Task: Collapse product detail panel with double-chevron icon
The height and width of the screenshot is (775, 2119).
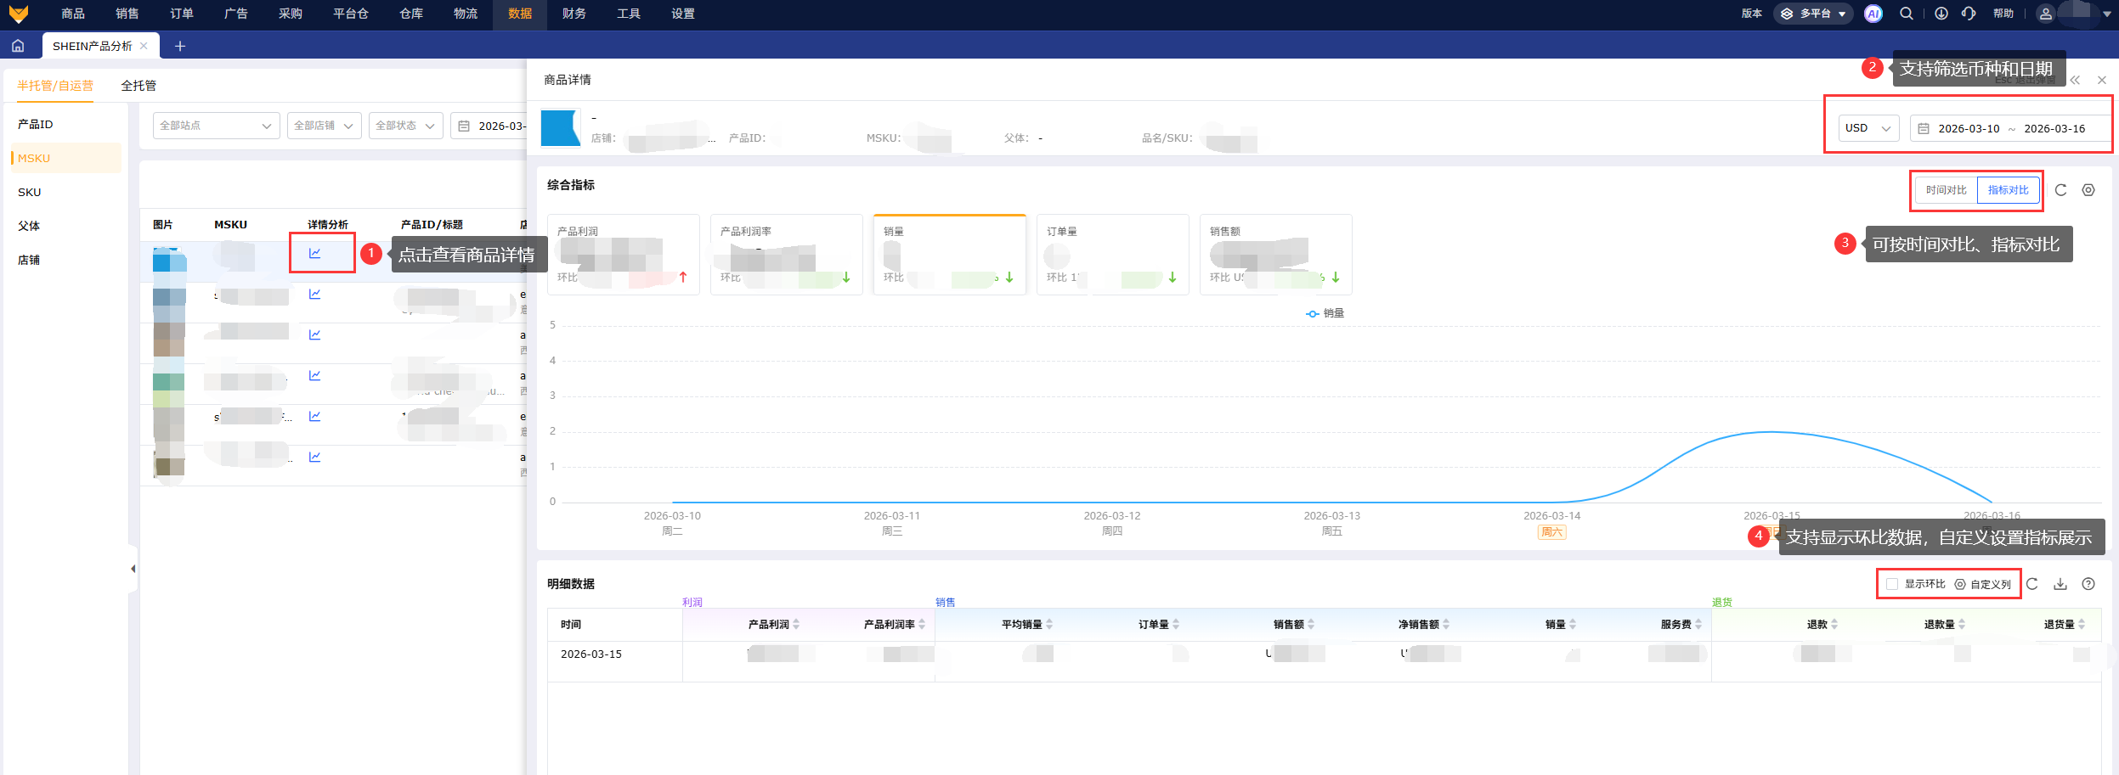Action: pyautogui.click(x=2075, y=80)
